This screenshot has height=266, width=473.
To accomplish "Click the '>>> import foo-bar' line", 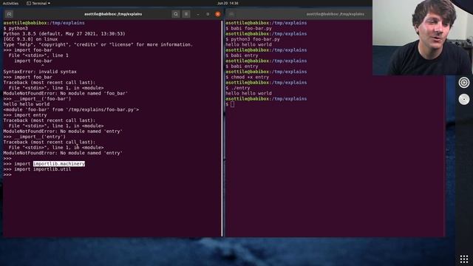I will click(28, 50).
